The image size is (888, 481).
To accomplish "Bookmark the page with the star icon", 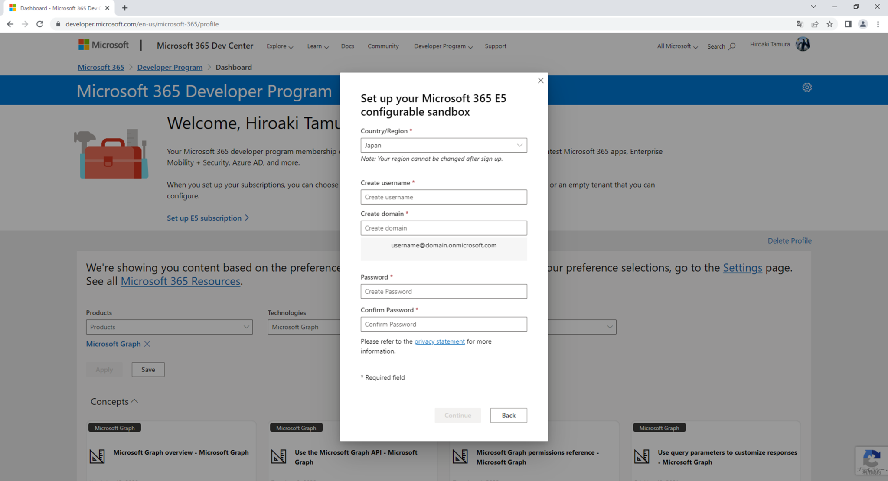I will point(830,24).
